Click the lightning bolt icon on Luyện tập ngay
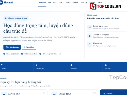This screenshot has width=127, height=95. 6,47
